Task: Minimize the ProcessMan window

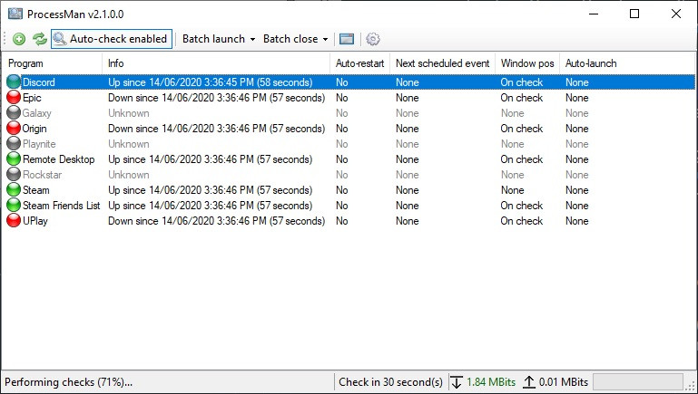Action: (594, 14)
